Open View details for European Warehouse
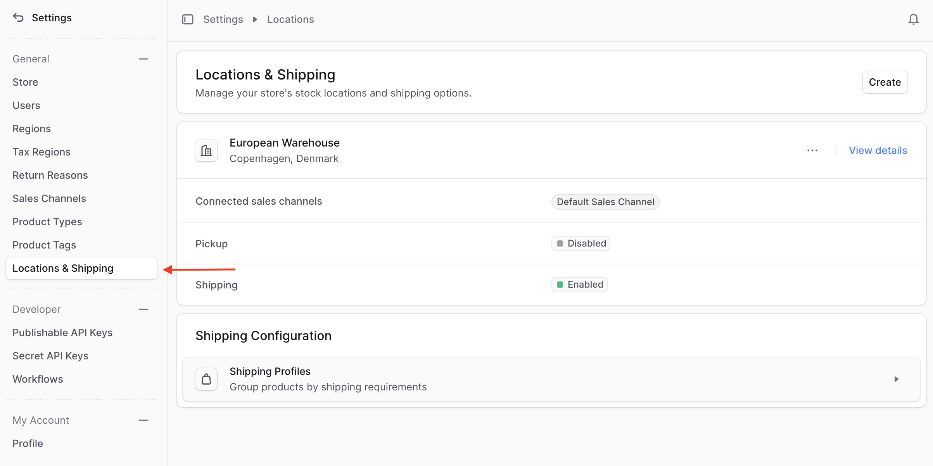This screenshot has height=466, width=933. tap(878, 150)
